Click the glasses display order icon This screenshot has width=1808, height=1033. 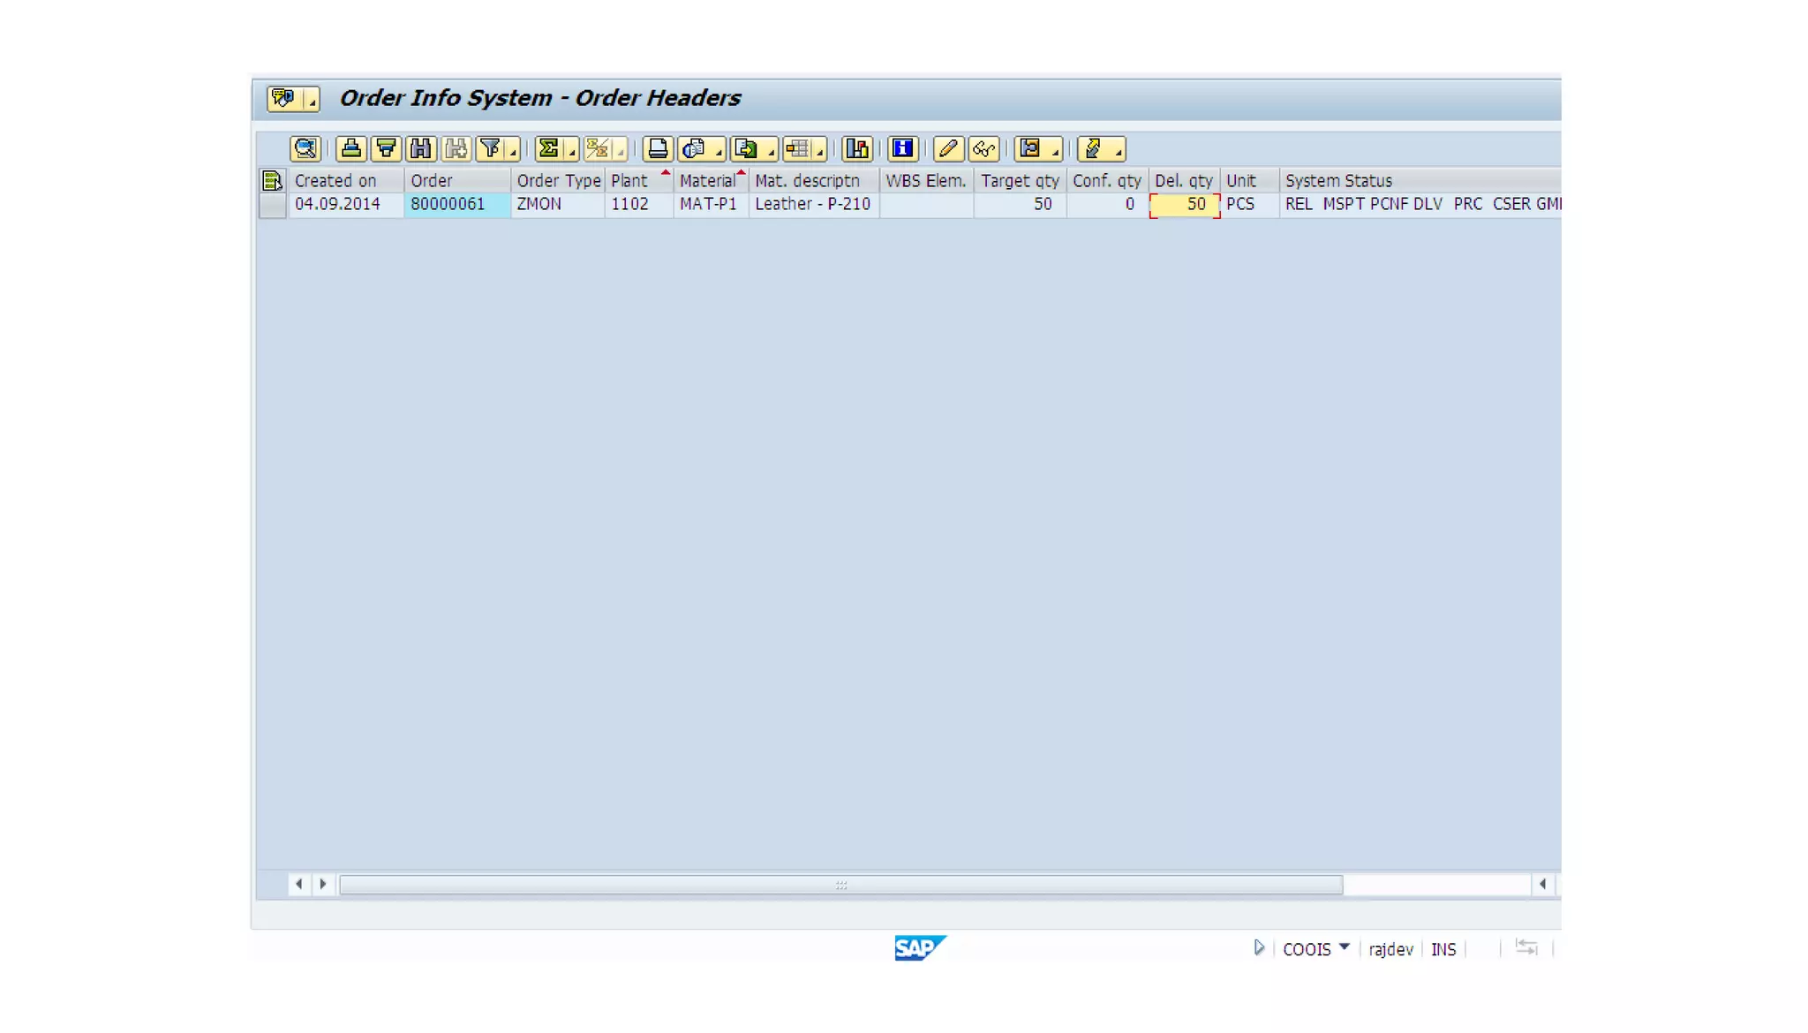983,148
